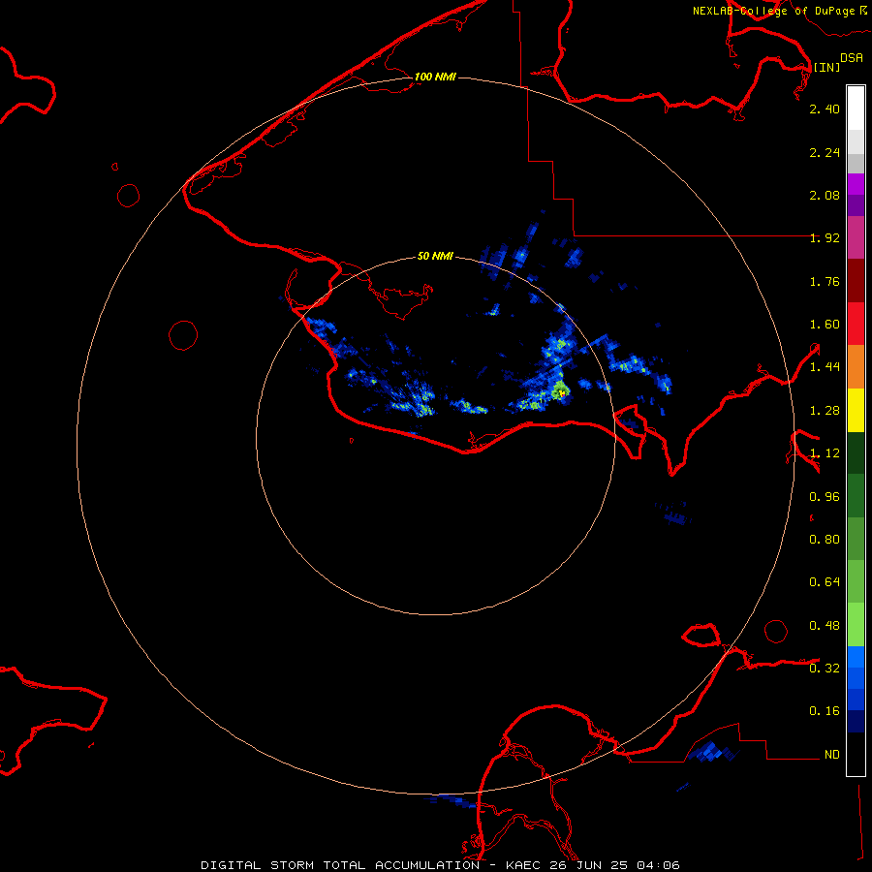Image resolution: width=872 pixels, height=872 pixels.
Task: Select the 2.24 legend value
Action: pos(825,152)
